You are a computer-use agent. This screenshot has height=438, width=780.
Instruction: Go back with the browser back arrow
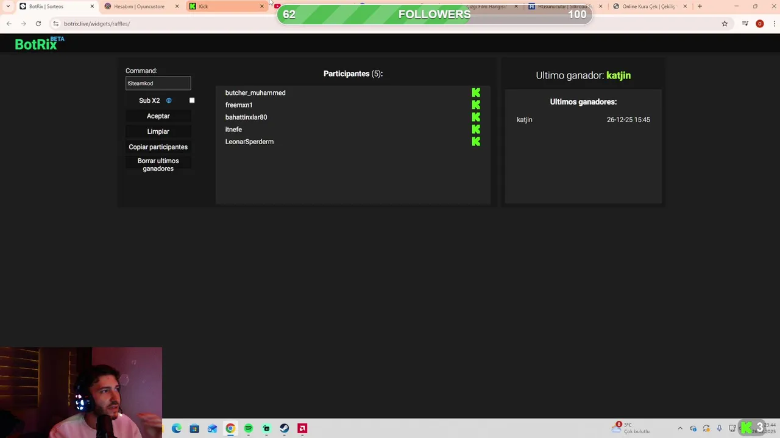click(x=9, y=24)
